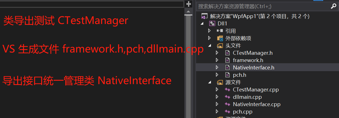Click the Dll1 project icon
This screenshot has height=118, width=339.
[212, 23]
